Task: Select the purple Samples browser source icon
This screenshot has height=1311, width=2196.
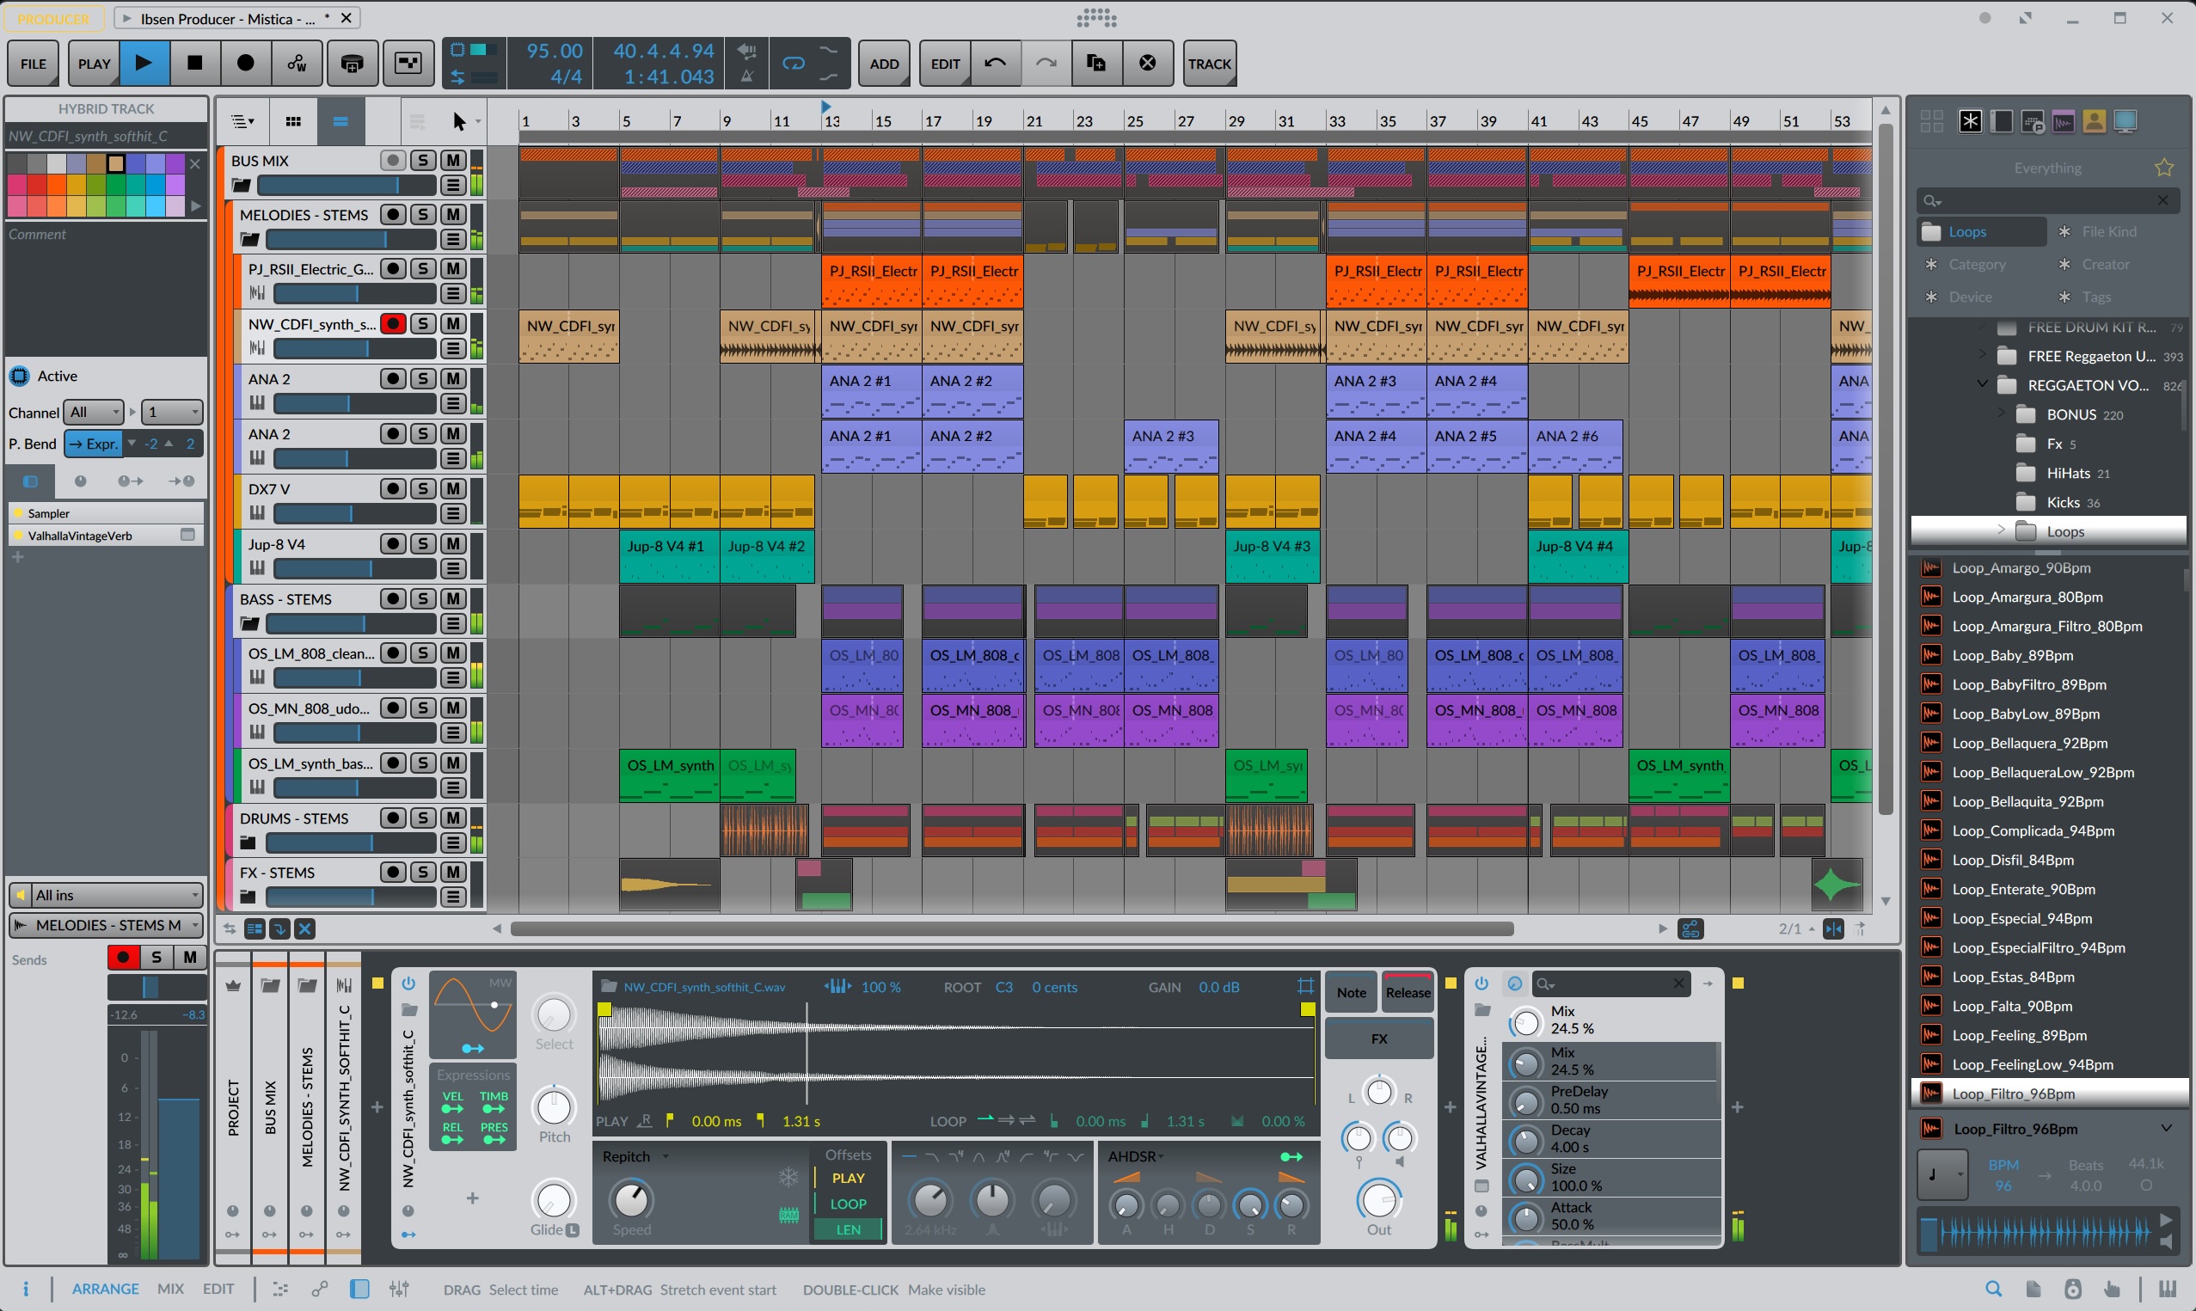Action: point(2064,121)
